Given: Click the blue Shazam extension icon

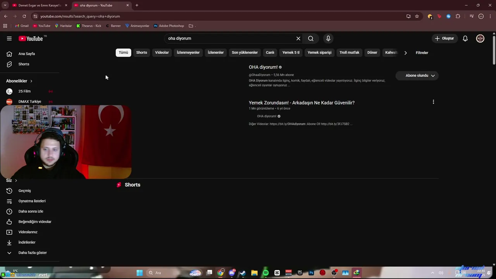Looking at the screenshot, I should (448, 16).
